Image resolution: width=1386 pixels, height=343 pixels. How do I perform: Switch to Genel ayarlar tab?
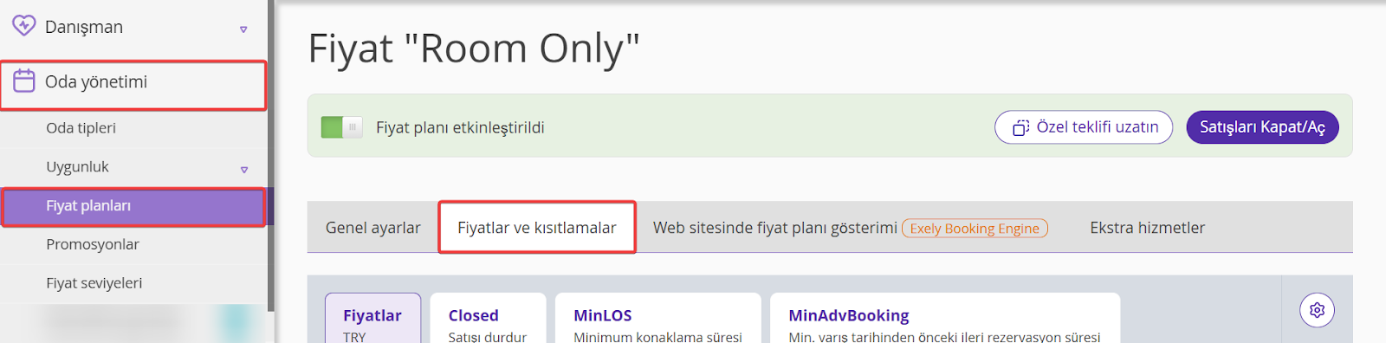(372, 228)
